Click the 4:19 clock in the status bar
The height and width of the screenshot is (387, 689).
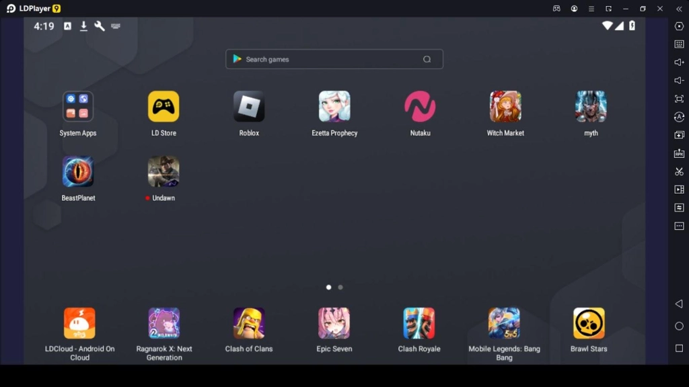(44, 26)
